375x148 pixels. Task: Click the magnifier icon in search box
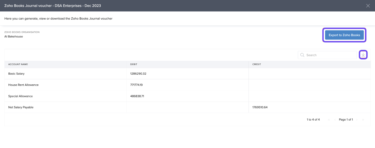click(302, 55)
